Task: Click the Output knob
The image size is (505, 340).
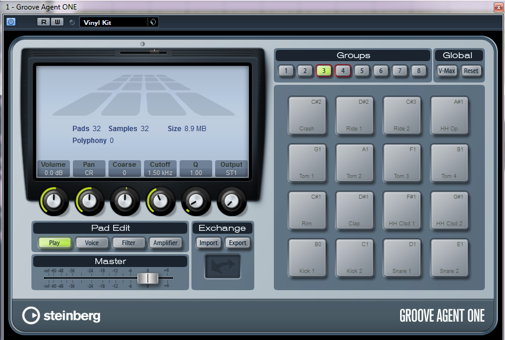Action: click(x=231, y=201)
